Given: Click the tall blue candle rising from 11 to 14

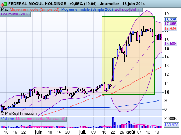Looking at the screenshot, I should coord(113,69).
